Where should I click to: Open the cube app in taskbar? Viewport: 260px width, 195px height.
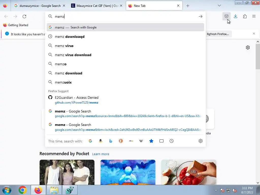coord(70,190)
